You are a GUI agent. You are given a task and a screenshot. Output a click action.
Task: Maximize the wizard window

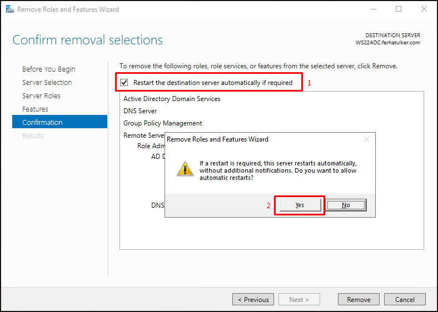pos(399,9)
